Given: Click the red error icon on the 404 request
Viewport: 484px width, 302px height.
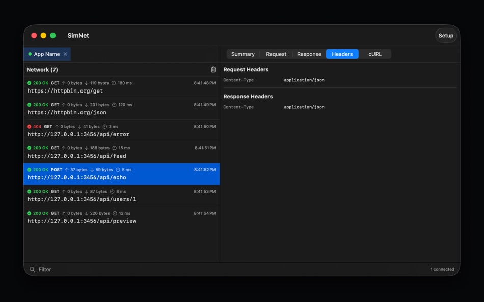Looking at the screenshot, I should click(28, 127).
